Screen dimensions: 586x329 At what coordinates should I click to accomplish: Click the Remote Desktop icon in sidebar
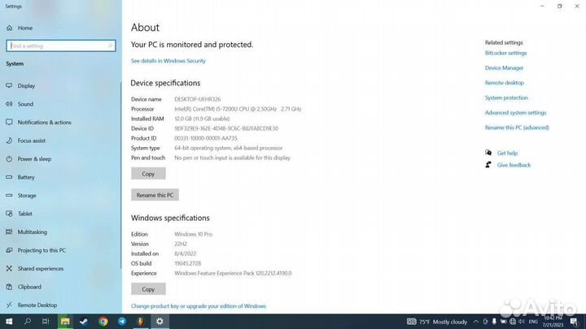pos(9,305)
